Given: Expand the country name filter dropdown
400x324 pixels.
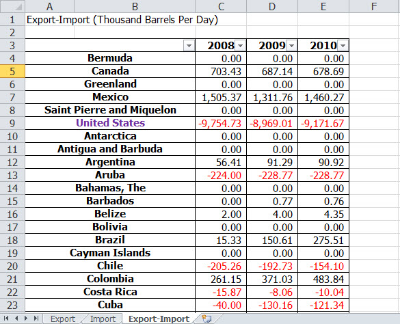Looking at the screenshot, I should 189,46.
